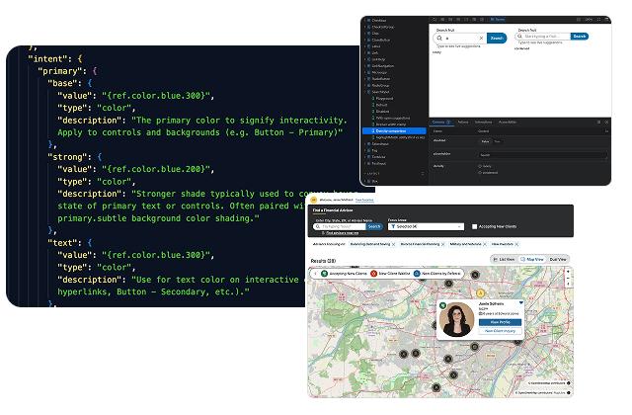Select the Playground story under SearchInput
632x415 pixels.
(384, 99)
